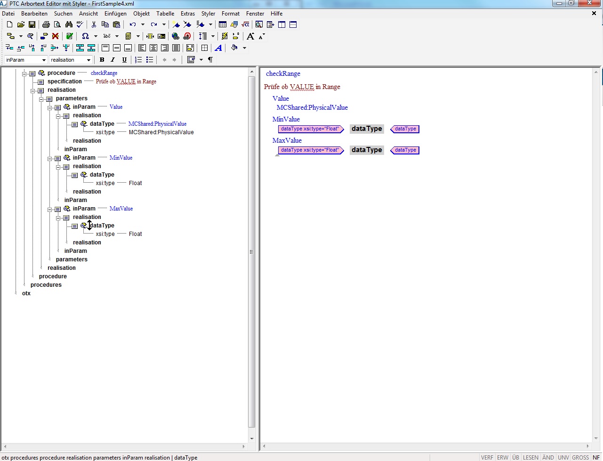Toggle bold formatting

[x=102, y=59]
